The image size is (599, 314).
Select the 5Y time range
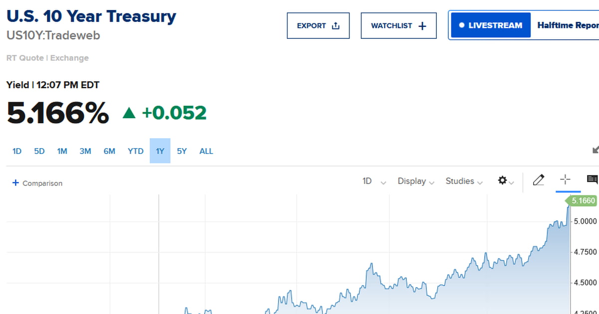tap(182, 151)
